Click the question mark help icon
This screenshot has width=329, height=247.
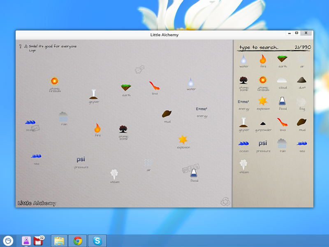tap(20, 46)
